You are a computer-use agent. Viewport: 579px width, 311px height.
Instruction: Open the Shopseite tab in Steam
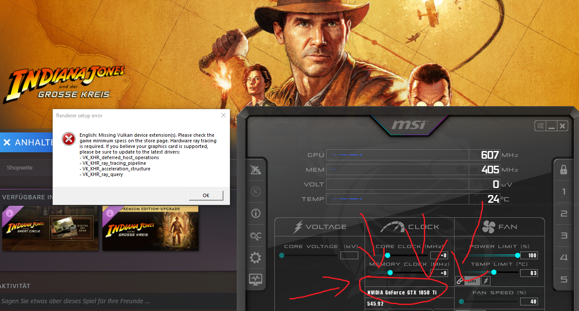[x=19, y=168]
